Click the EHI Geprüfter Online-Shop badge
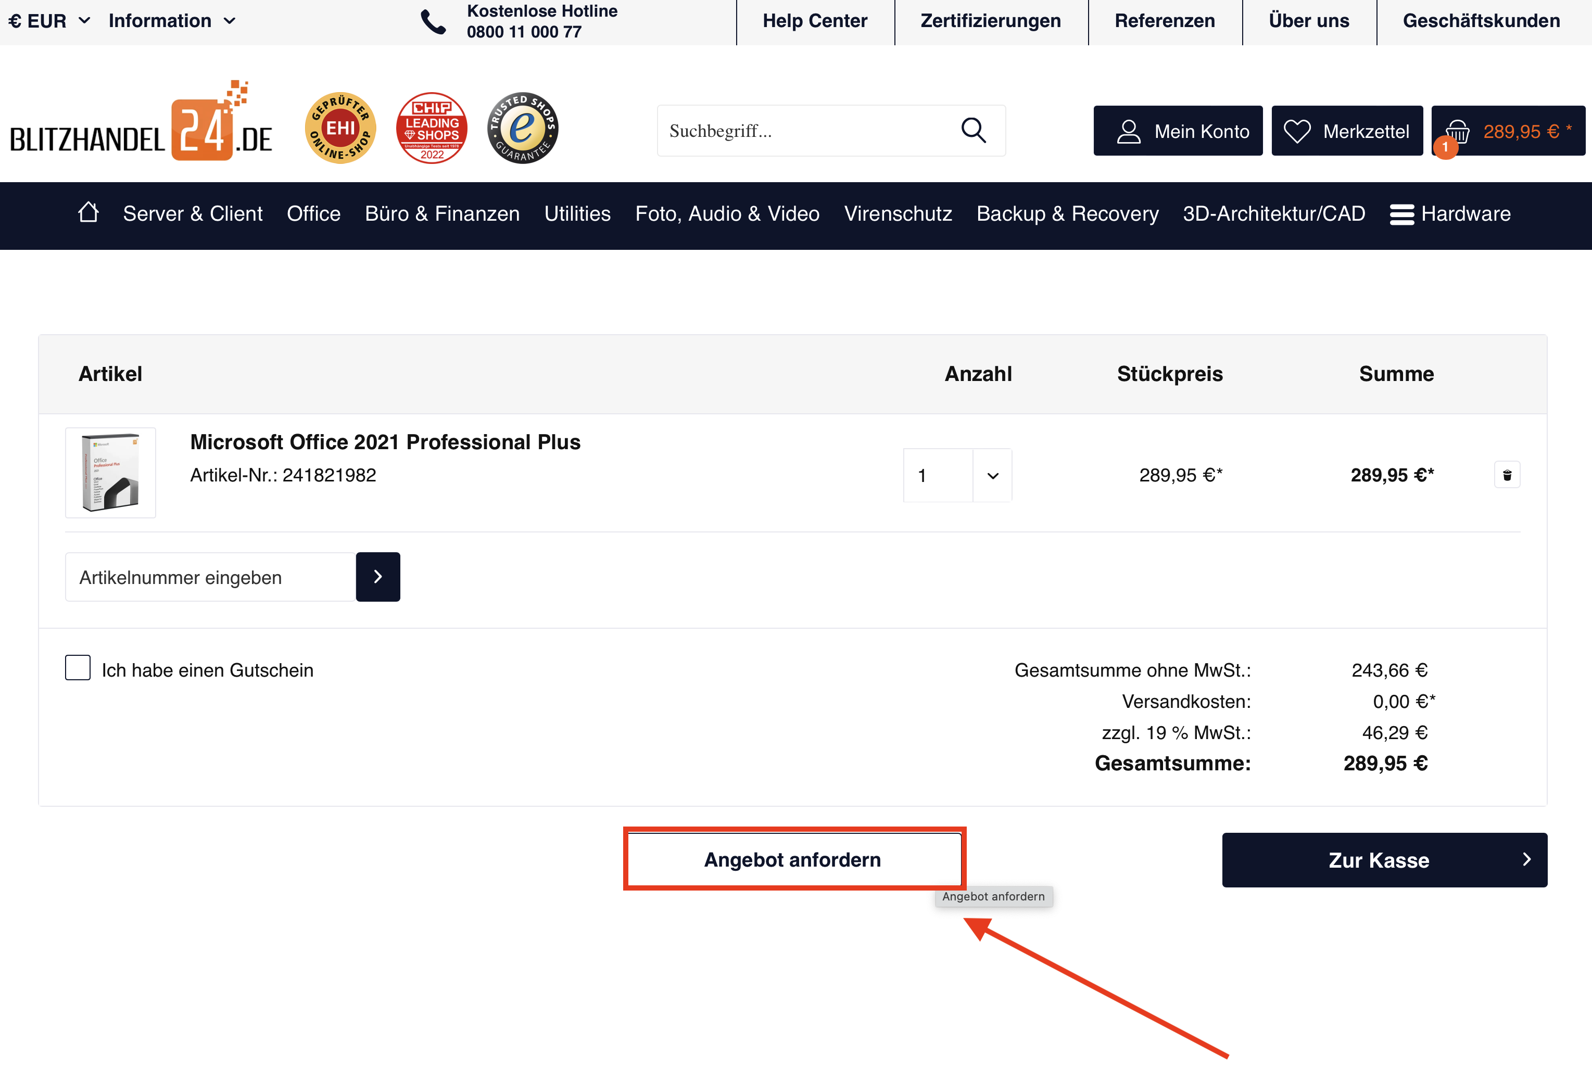Viewport: 1592px width, 1067px height. (340, 128)
